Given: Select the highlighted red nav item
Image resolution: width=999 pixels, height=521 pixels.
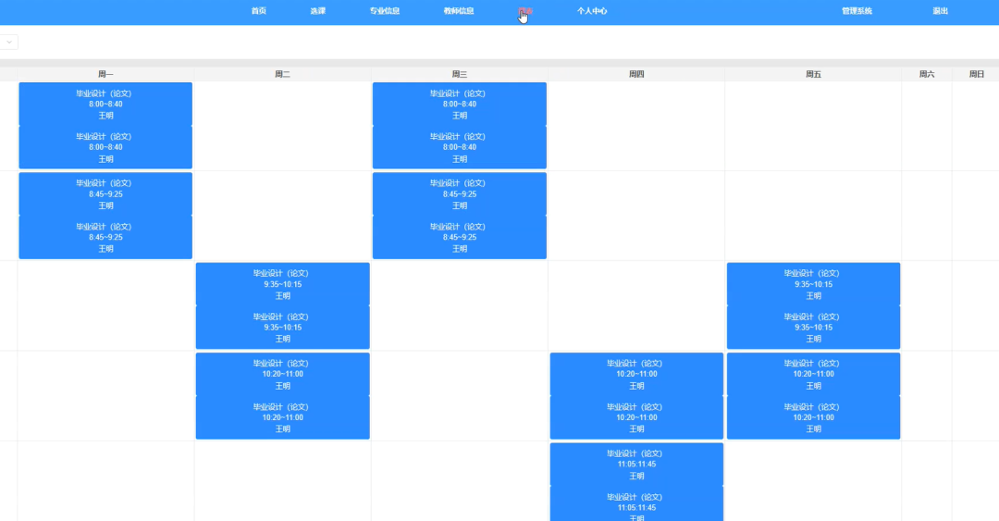Looking at the screenshot, I should click(x=525, y=11).
